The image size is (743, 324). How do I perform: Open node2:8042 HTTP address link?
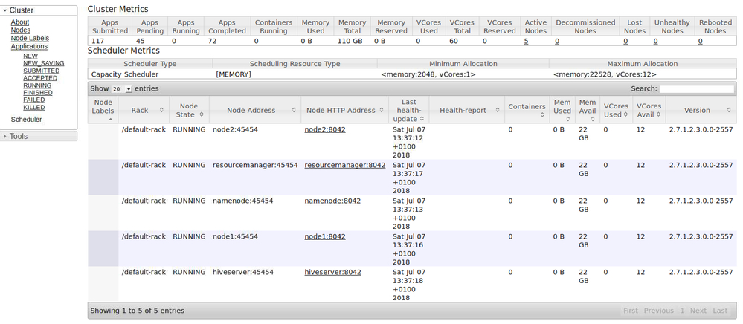click(x=324, y=129)
